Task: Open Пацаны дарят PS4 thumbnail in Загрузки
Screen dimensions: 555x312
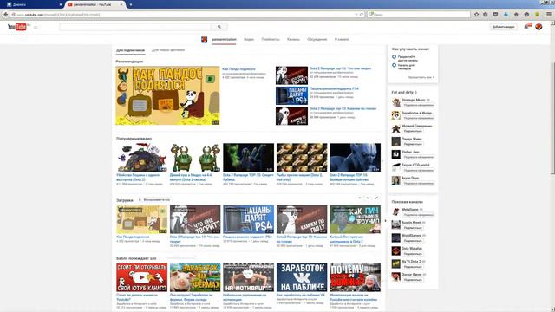Action: [249, 219]
